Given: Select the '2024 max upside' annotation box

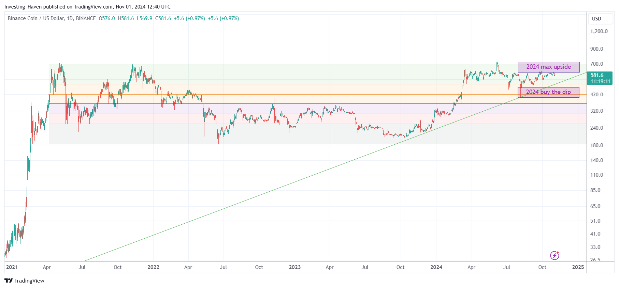Looking at the screenshot, I should pyautogui.click(x=549, y=67).
